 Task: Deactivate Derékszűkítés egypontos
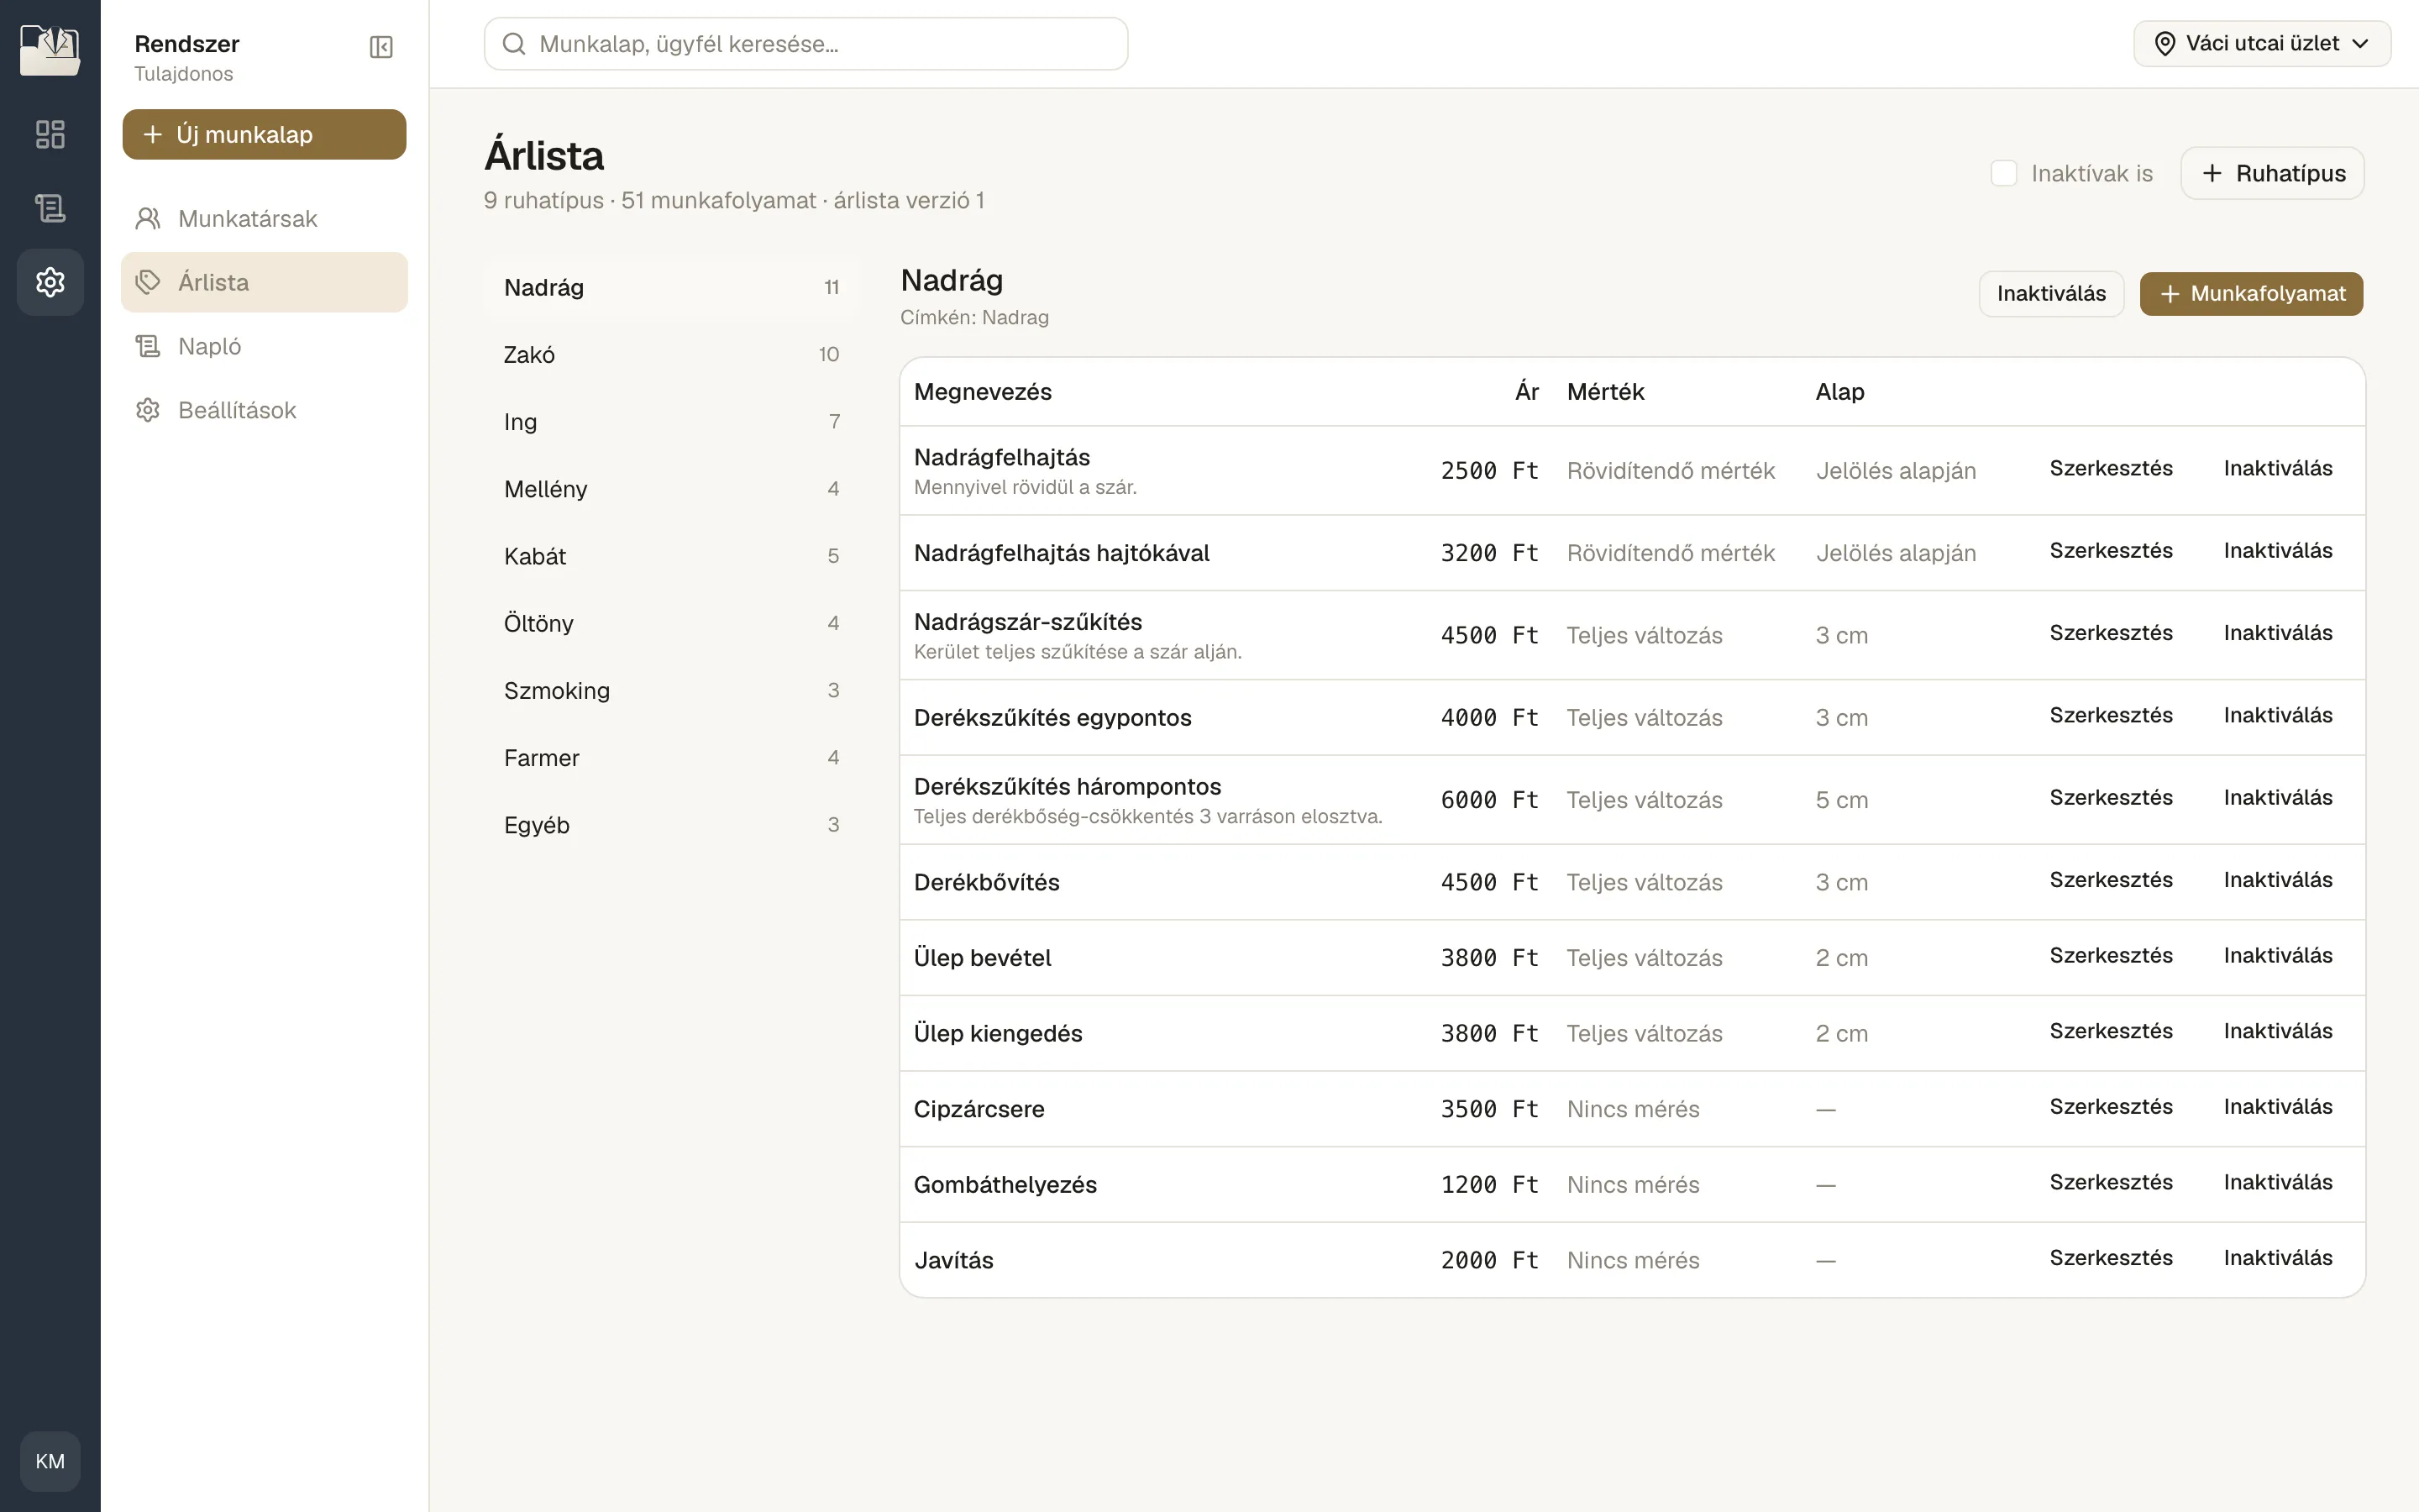coord(2277,716)
